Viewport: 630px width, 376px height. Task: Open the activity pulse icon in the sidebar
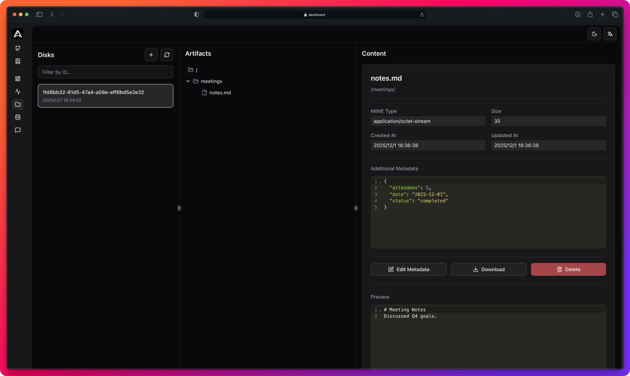[x=18, y=92]
